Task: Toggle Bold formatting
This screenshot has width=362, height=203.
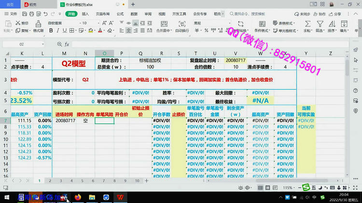Action: (x=50, y=31)
